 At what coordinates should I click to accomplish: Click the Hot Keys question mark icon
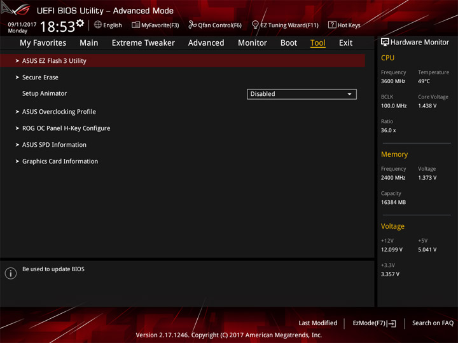click(332, 25)
